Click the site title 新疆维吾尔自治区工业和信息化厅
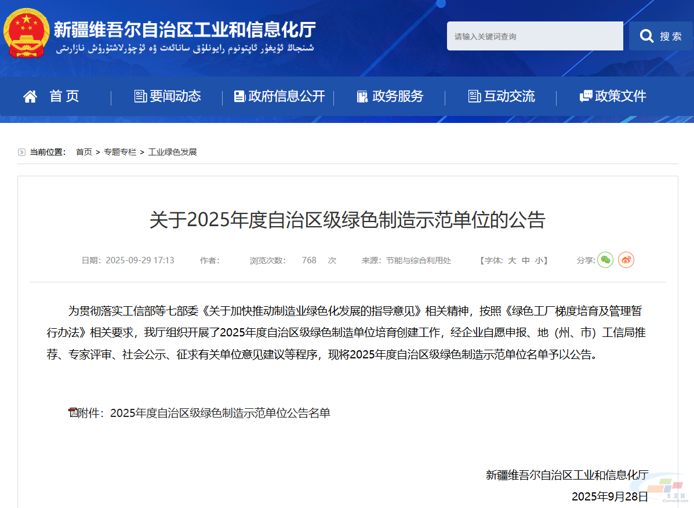 click(x=184, y=30)
